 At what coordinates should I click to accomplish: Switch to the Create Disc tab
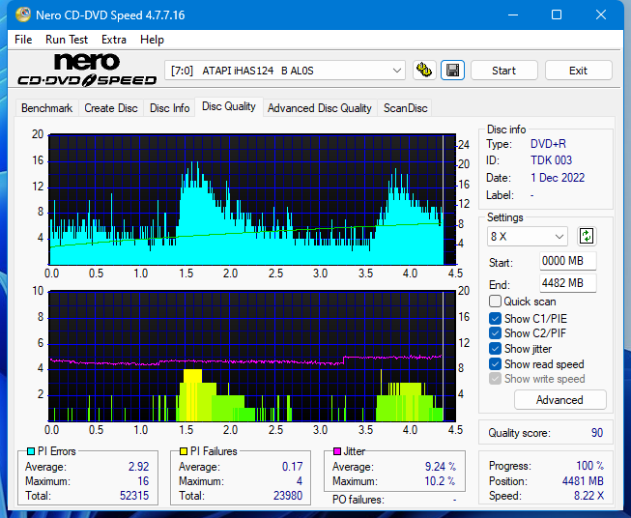(x=111, y=108)
